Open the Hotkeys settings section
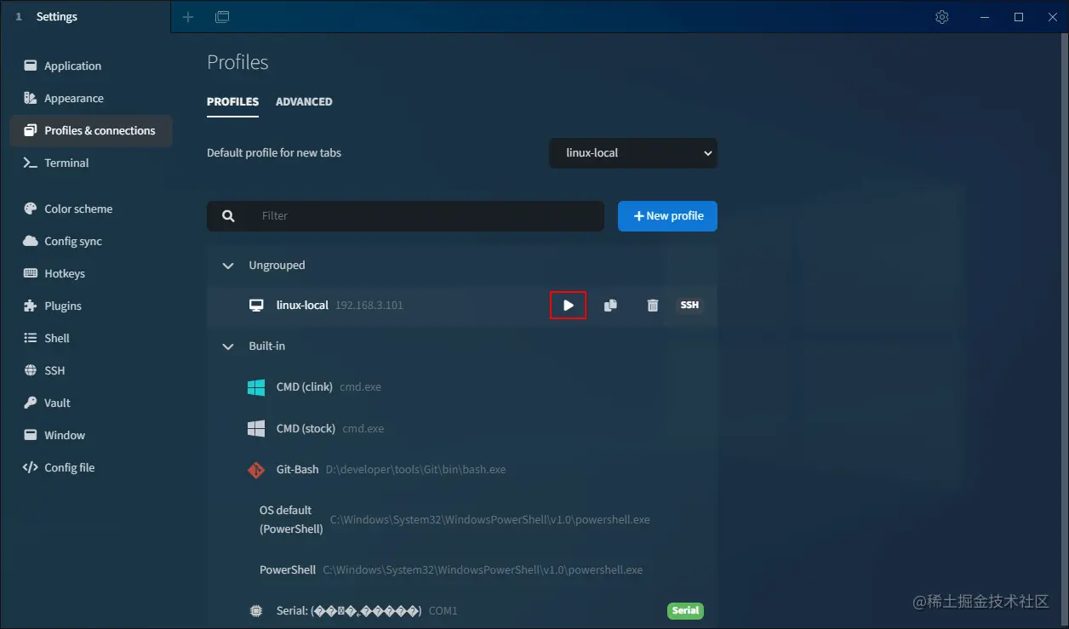This screenshot has height=629, width=1069. [x=91, y=273]
